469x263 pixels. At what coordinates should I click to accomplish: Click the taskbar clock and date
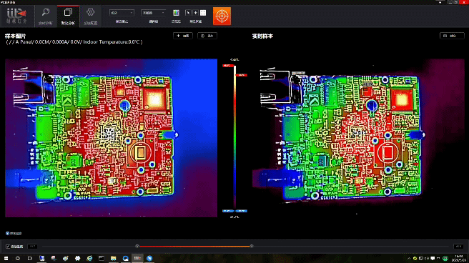459,258
